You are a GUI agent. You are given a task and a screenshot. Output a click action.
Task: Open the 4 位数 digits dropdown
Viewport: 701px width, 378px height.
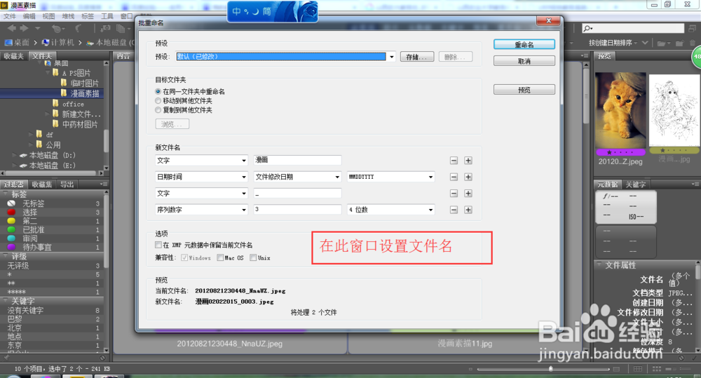pyautogui.click(x=390, y=210)
